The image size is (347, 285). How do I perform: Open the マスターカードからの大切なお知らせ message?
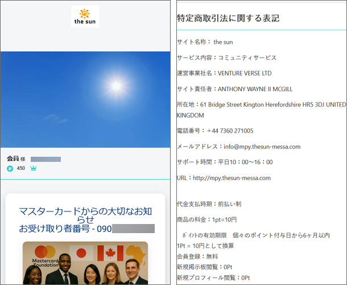(x=85, y=215)
